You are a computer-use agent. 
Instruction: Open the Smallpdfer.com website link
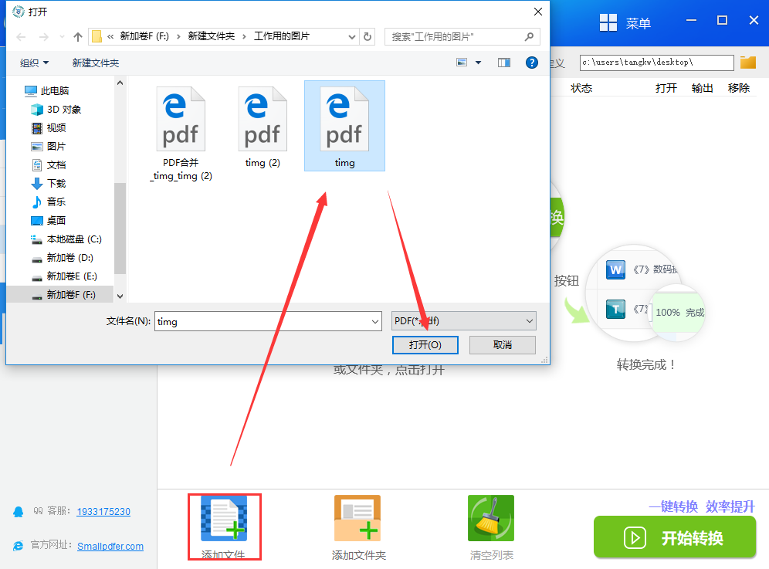click(x=110, y=546)
